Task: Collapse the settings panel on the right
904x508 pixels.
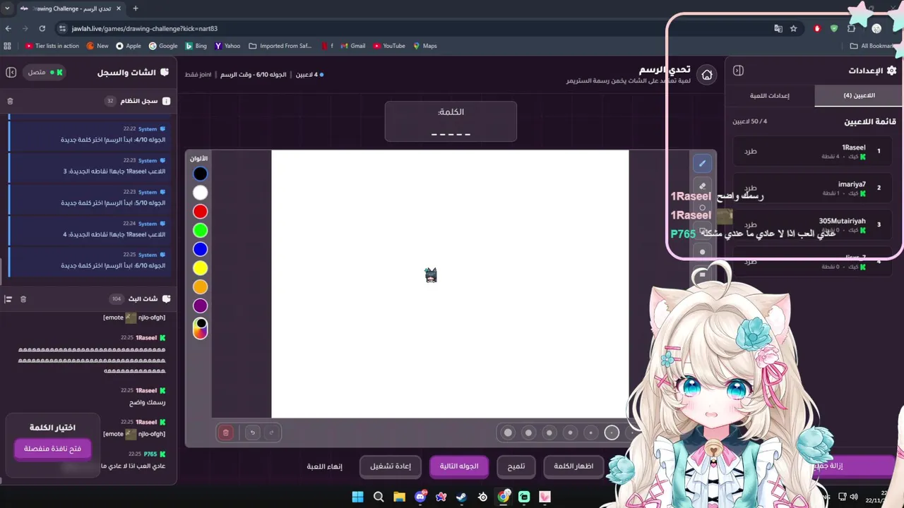Action: (738, 71)
